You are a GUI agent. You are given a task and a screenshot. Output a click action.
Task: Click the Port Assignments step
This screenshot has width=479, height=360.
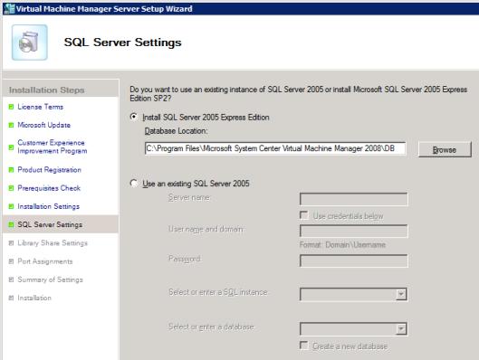coord(45,261)
